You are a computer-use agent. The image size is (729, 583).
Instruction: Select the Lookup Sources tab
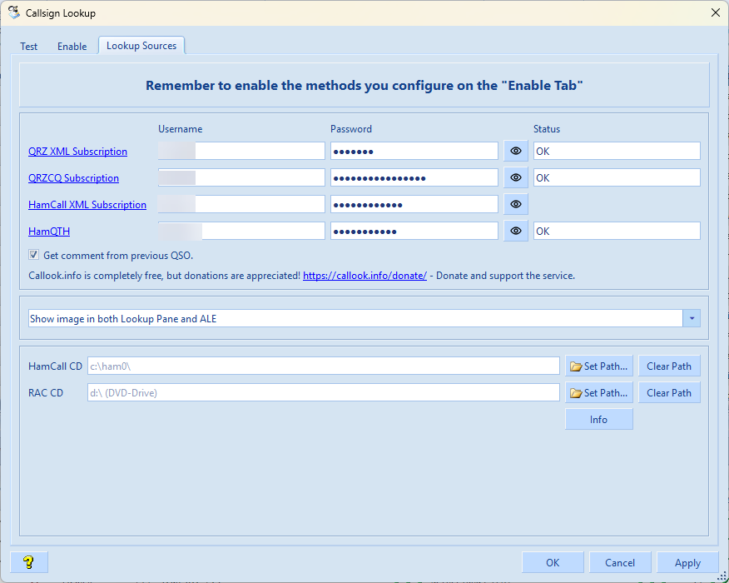[141, 46]
